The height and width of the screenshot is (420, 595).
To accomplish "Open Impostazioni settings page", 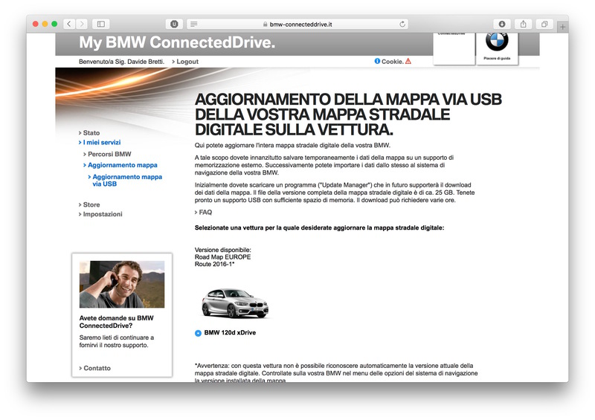I will pyautogui.click(x=103, y=214).
